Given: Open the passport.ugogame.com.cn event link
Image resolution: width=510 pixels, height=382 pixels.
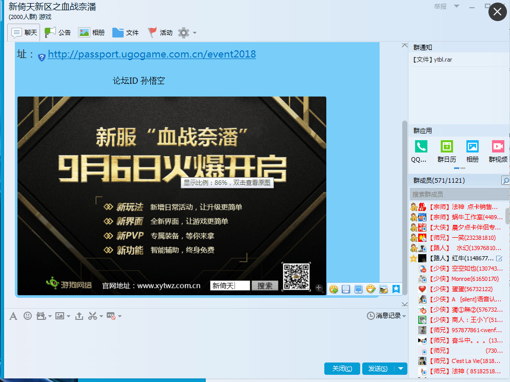Looking at the screenshot, I should (152, 54).
